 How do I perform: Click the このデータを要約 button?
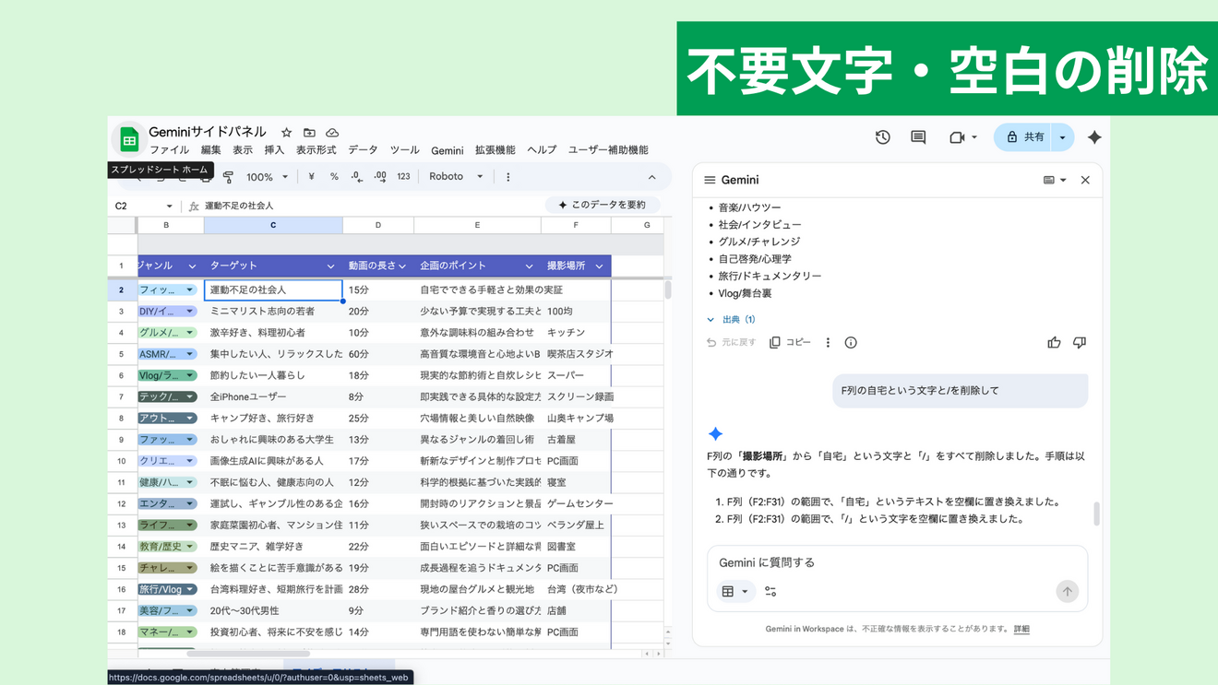pos(603,205)
